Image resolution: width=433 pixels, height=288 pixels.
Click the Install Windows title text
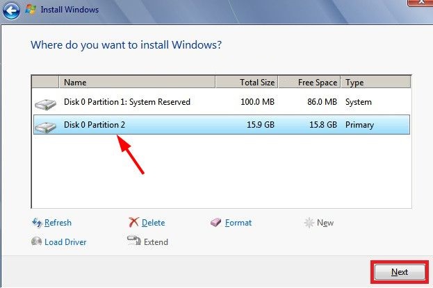(70, 10)
